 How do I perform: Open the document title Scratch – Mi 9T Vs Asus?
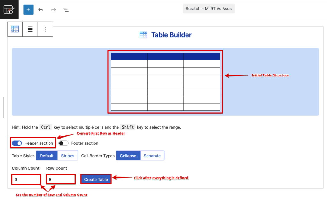tap(209, 9)
